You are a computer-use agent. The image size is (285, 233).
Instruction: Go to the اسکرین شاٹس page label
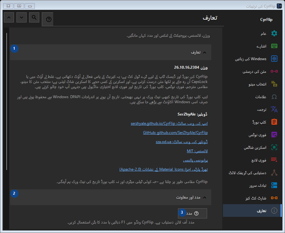255,148
